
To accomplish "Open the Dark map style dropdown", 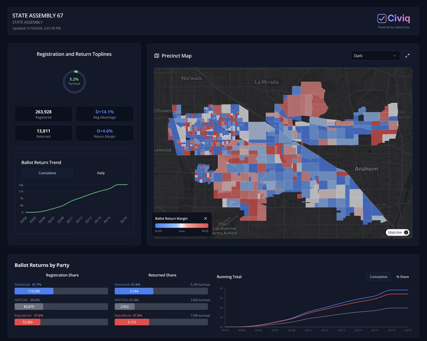I will pyautogui.click(x=375, y=56).
